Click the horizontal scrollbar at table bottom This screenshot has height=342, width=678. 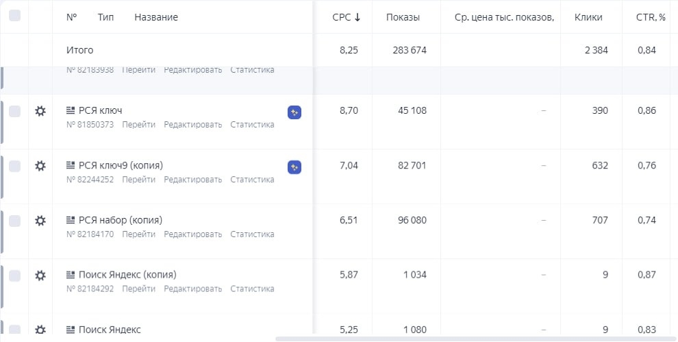click(476, 339)
